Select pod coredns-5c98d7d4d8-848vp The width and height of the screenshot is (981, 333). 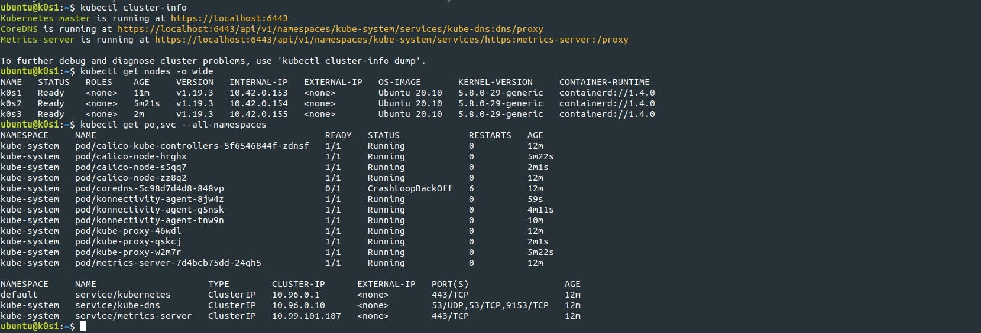coord(150,188)
